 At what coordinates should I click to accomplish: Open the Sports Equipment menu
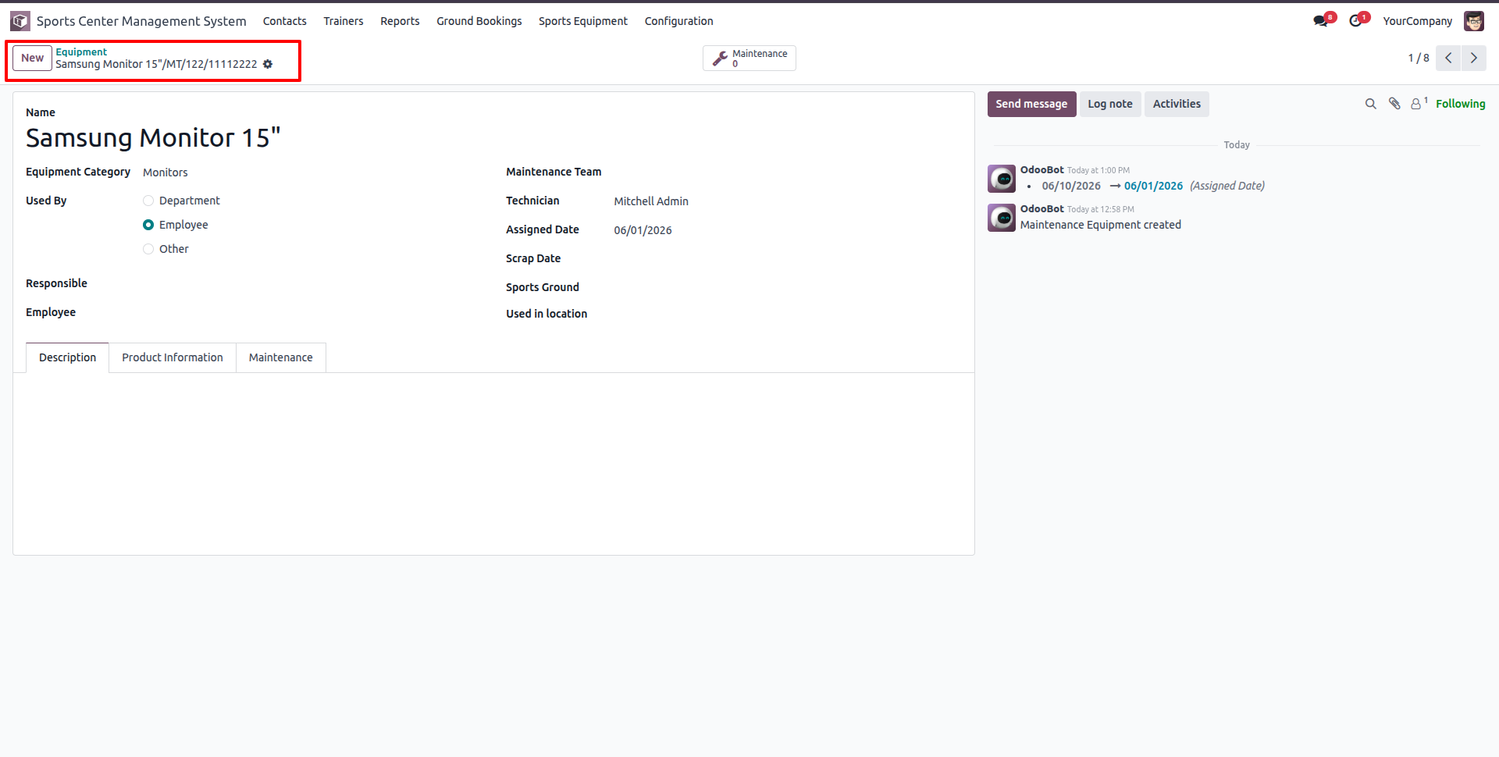pyautogui.click(x=583, y=21)
